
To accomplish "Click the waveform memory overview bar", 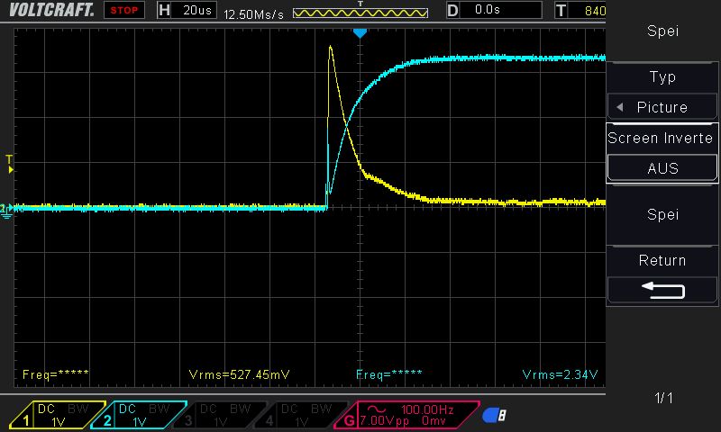I will click(x=360, y=13).
